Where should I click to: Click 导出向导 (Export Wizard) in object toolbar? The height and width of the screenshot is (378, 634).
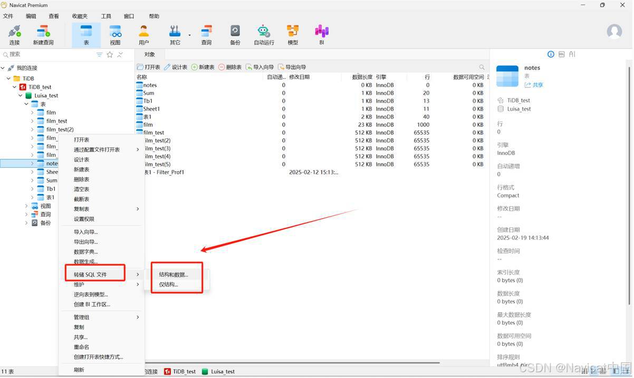point(292,67)
